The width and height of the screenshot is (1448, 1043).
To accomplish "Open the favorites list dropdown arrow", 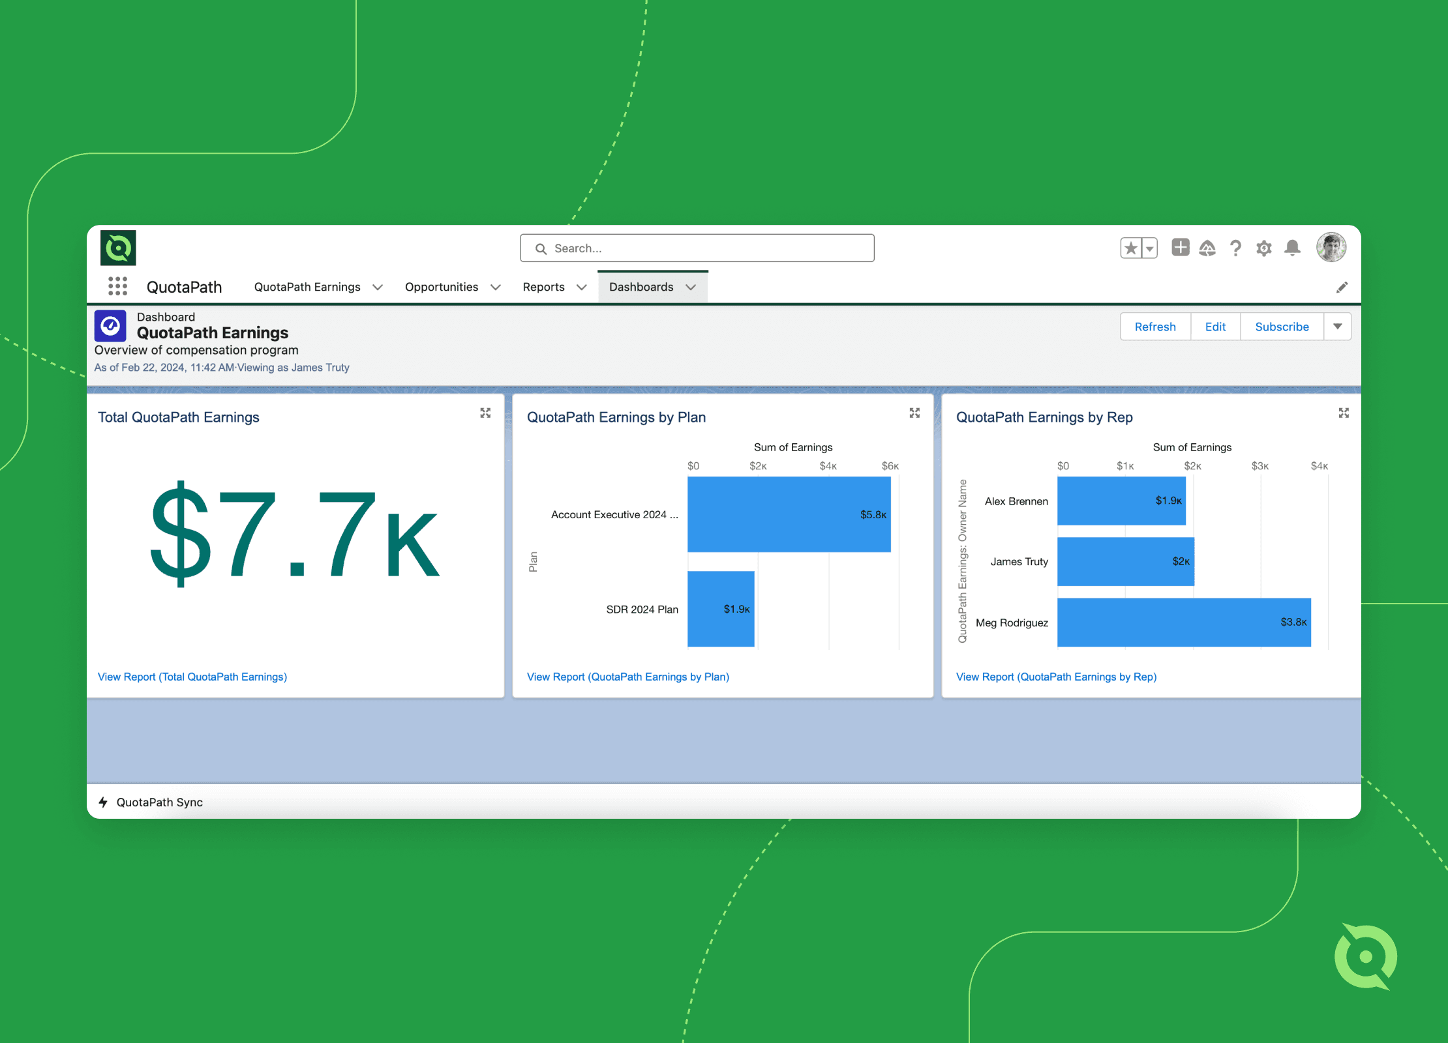I will pos(1150,248).
